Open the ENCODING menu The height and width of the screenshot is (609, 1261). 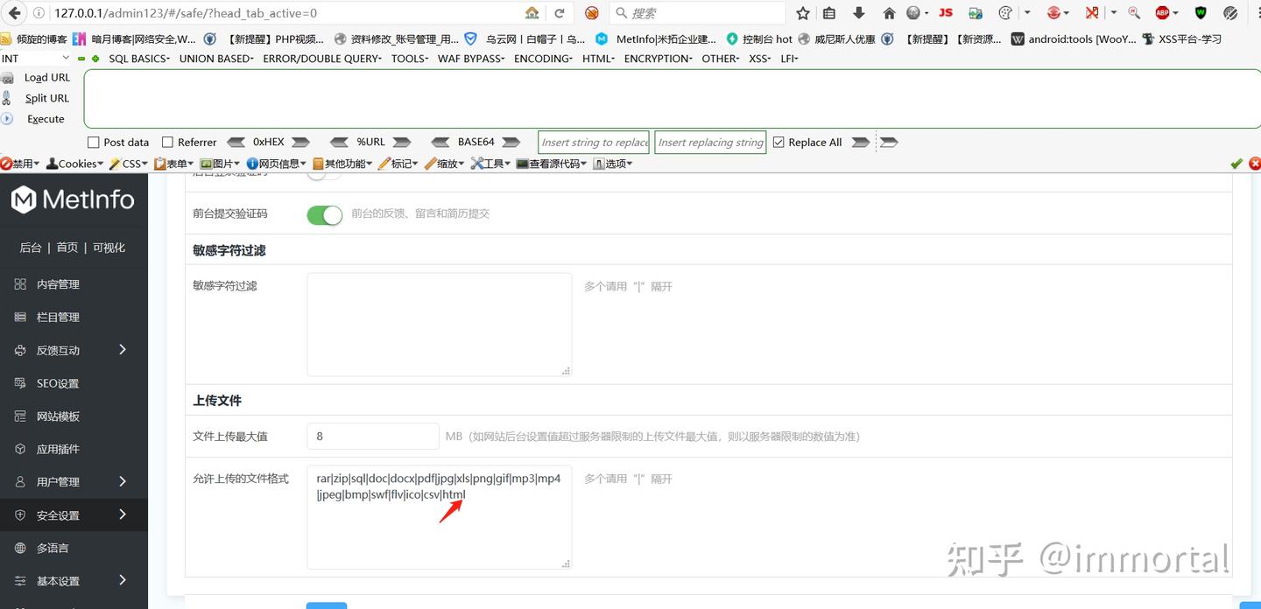point(543,59)
